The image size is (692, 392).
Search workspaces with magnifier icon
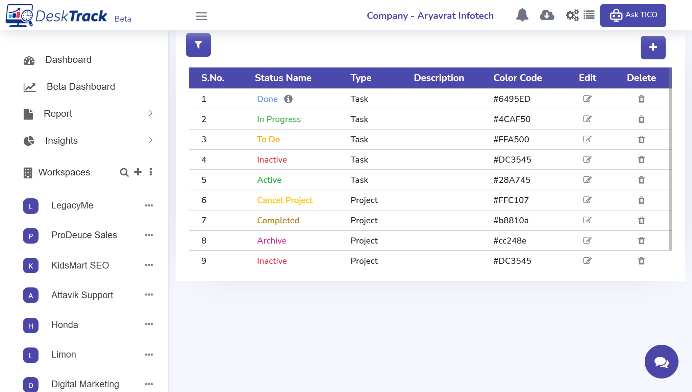pos(124,172)
